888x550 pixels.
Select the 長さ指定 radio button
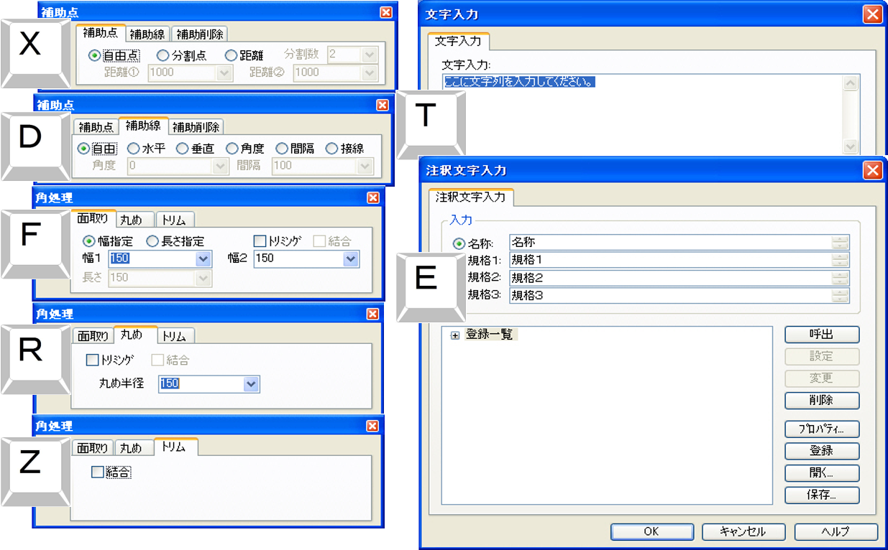[153, 241]
